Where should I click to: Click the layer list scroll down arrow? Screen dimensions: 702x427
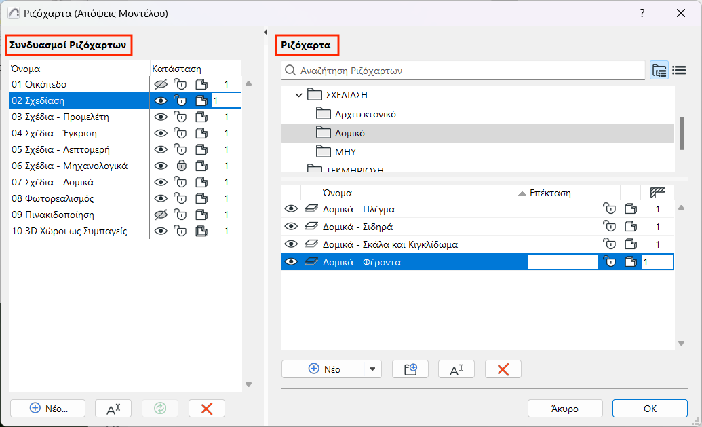[681, 344]
